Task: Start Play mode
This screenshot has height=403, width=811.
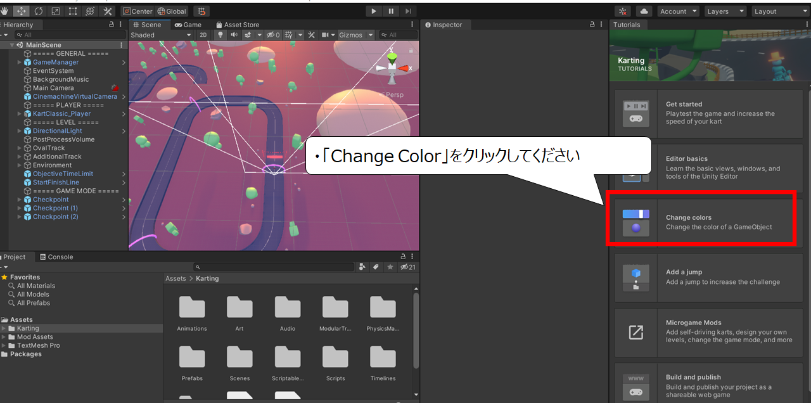Action: [374, 11]
